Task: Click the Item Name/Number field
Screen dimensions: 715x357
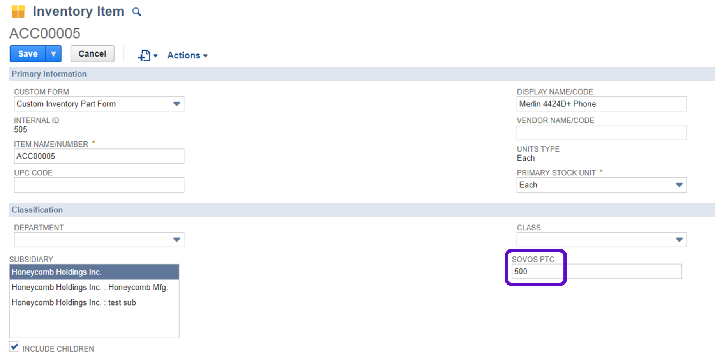Action: pos(99,156)
